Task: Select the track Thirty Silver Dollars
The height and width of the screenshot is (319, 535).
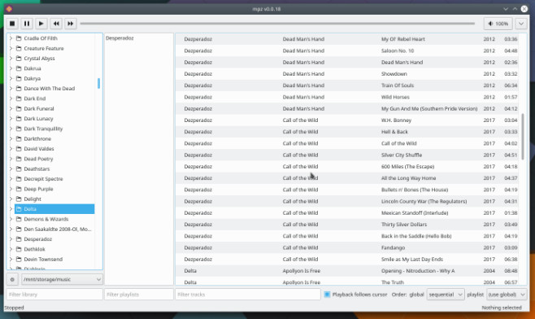Action: [x=347, y=225]
